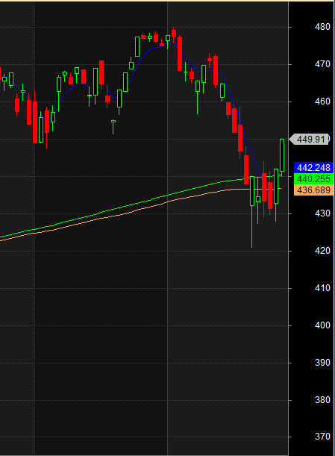
Task: Click the gray 449.91 last price tag
Action: click(x=309, y=140)
